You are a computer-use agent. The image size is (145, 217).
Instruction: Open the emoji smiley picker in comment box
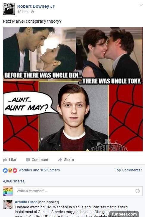coord(137,191)
